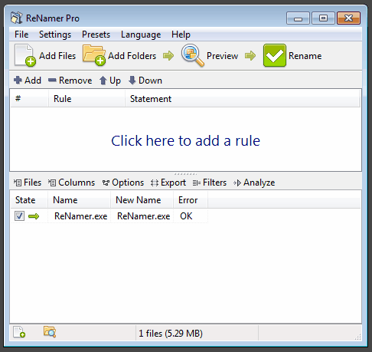Screen dimensions: 372x352
Task: Click the Statement column header
Action: [242, 99]
